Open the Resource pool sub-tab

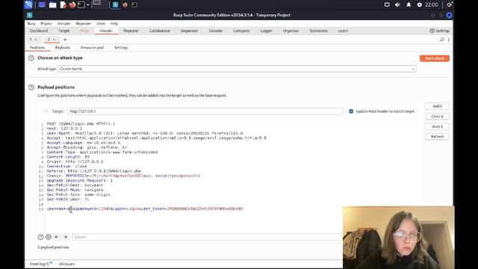(92, 48)
